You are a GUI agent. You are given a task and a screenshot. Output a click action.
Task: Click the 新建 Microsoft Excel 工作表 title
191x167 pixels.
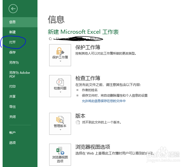pyautogui.click(x=83, y=32)
